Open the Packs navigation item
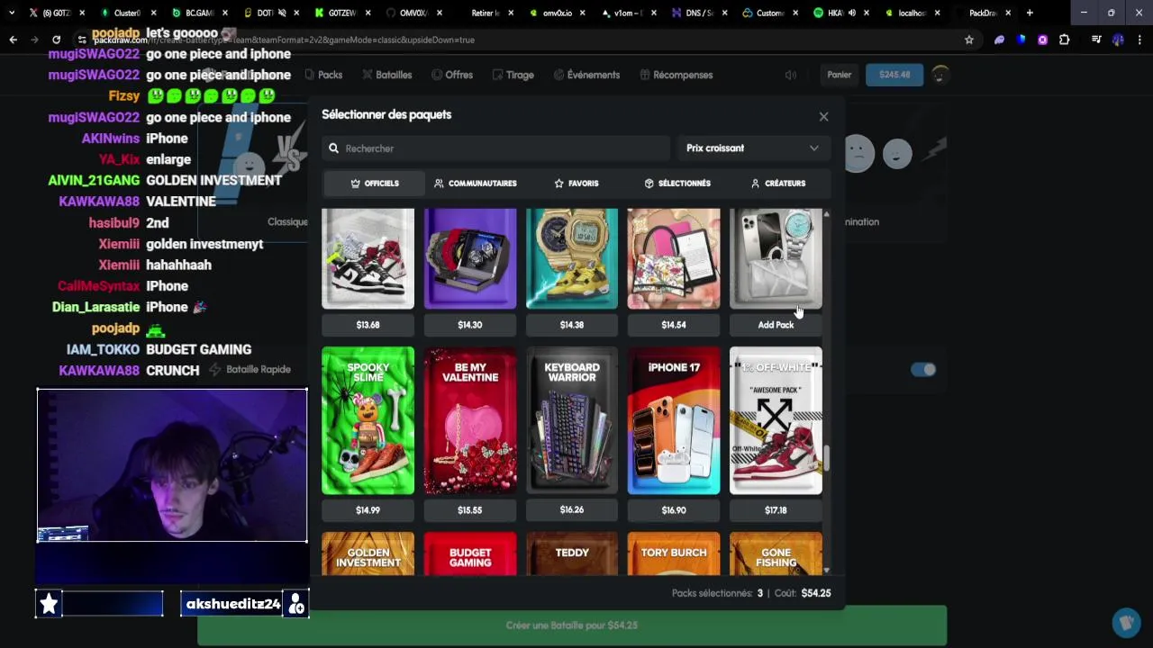The image size is (1153, 648). point(323,75)
